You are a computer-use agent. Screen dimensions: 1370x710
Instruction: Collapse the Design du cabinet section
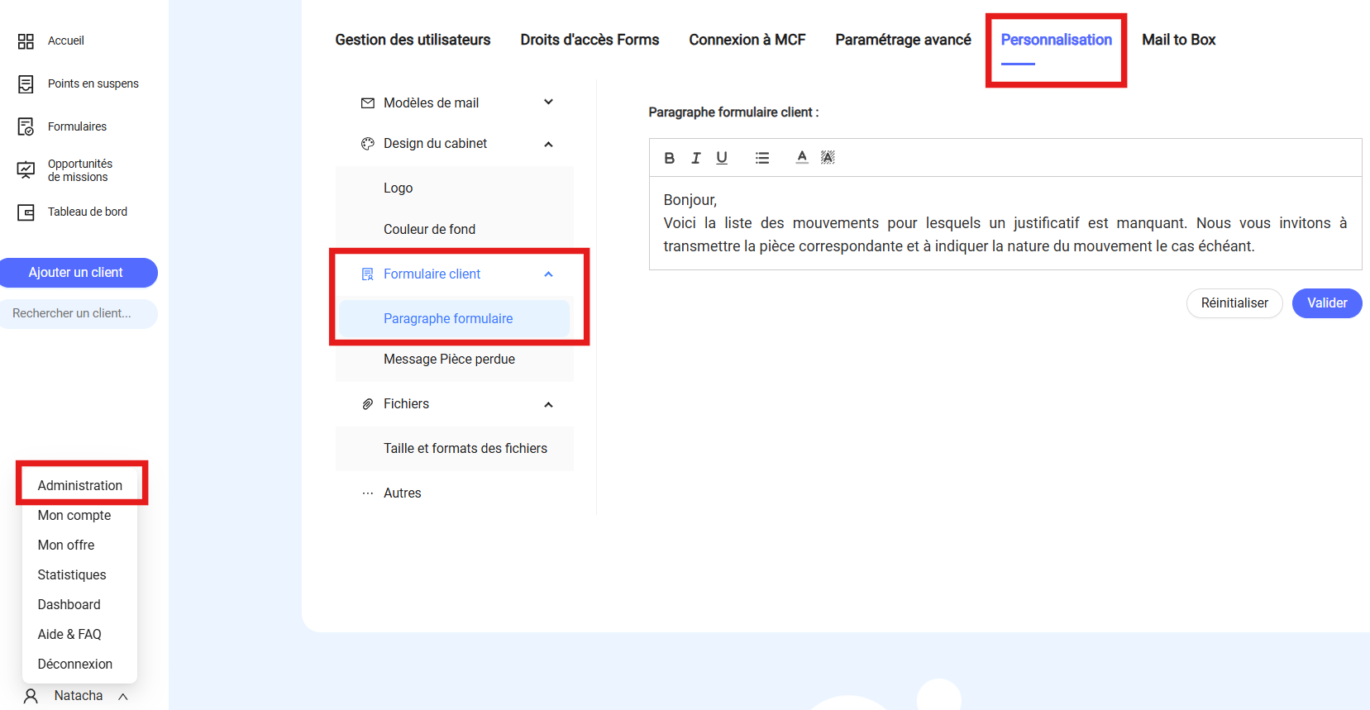coord(548,144)
